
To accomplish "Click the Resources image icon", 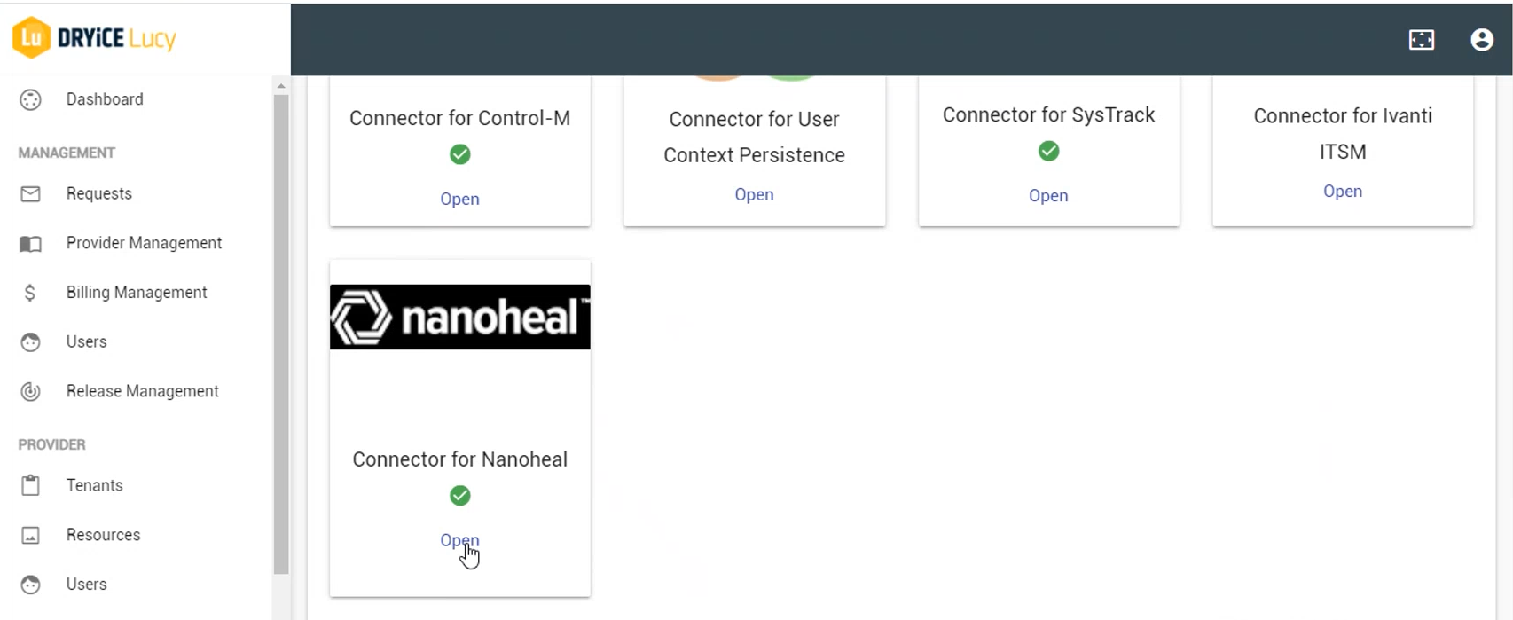I will (x=30, y=535).
